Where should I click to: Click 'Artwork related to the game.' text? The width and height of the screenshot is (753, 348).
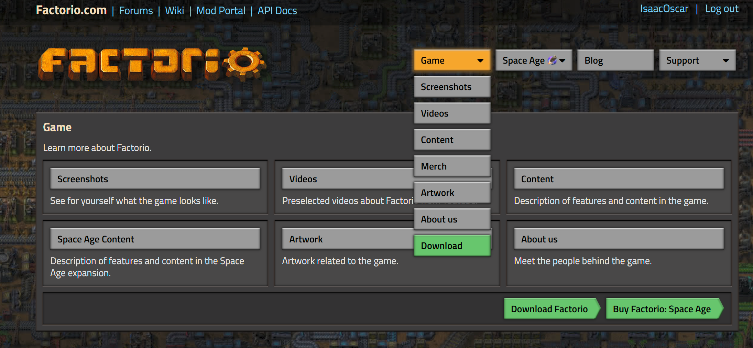(340, 261)
